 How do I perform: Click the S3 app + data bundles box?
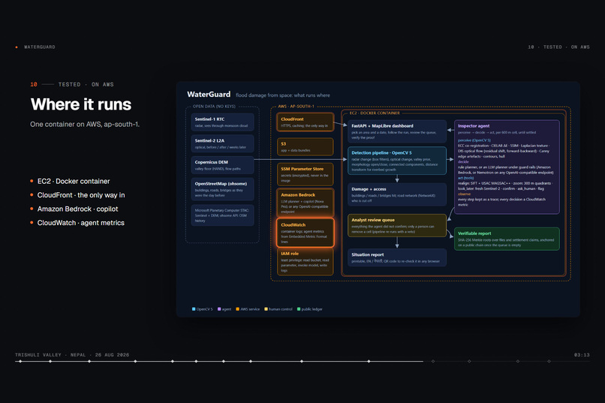pyautogui.click(x=306, y=146)
